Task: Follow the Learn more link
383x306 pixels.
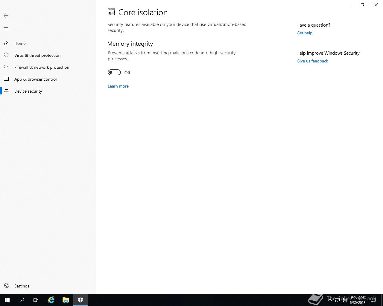Action: click(118, 86)
